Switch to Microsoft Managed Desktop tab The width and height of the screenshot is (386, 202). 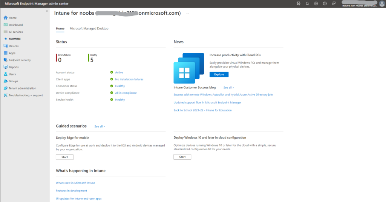click(89, 29)
